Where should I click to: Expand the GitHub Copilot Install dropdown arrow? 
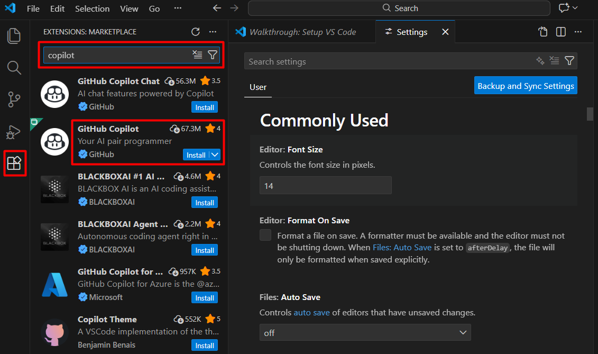point(214,155)
